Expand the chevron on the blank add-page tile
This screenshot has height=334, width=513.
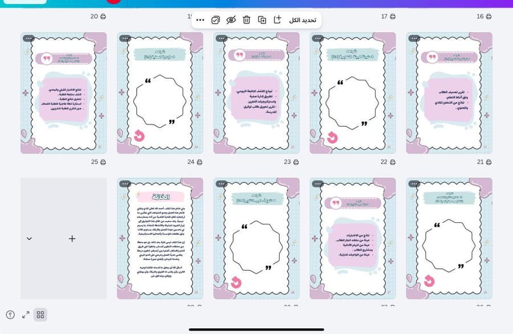[x=29, y=239]
